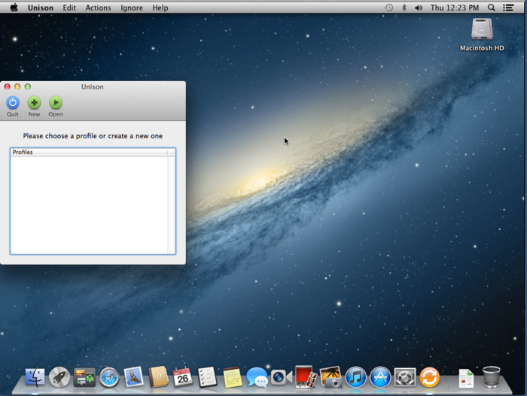Open Safari from the dock
This screenshot has height=396, width=527.
coord(109,376)
